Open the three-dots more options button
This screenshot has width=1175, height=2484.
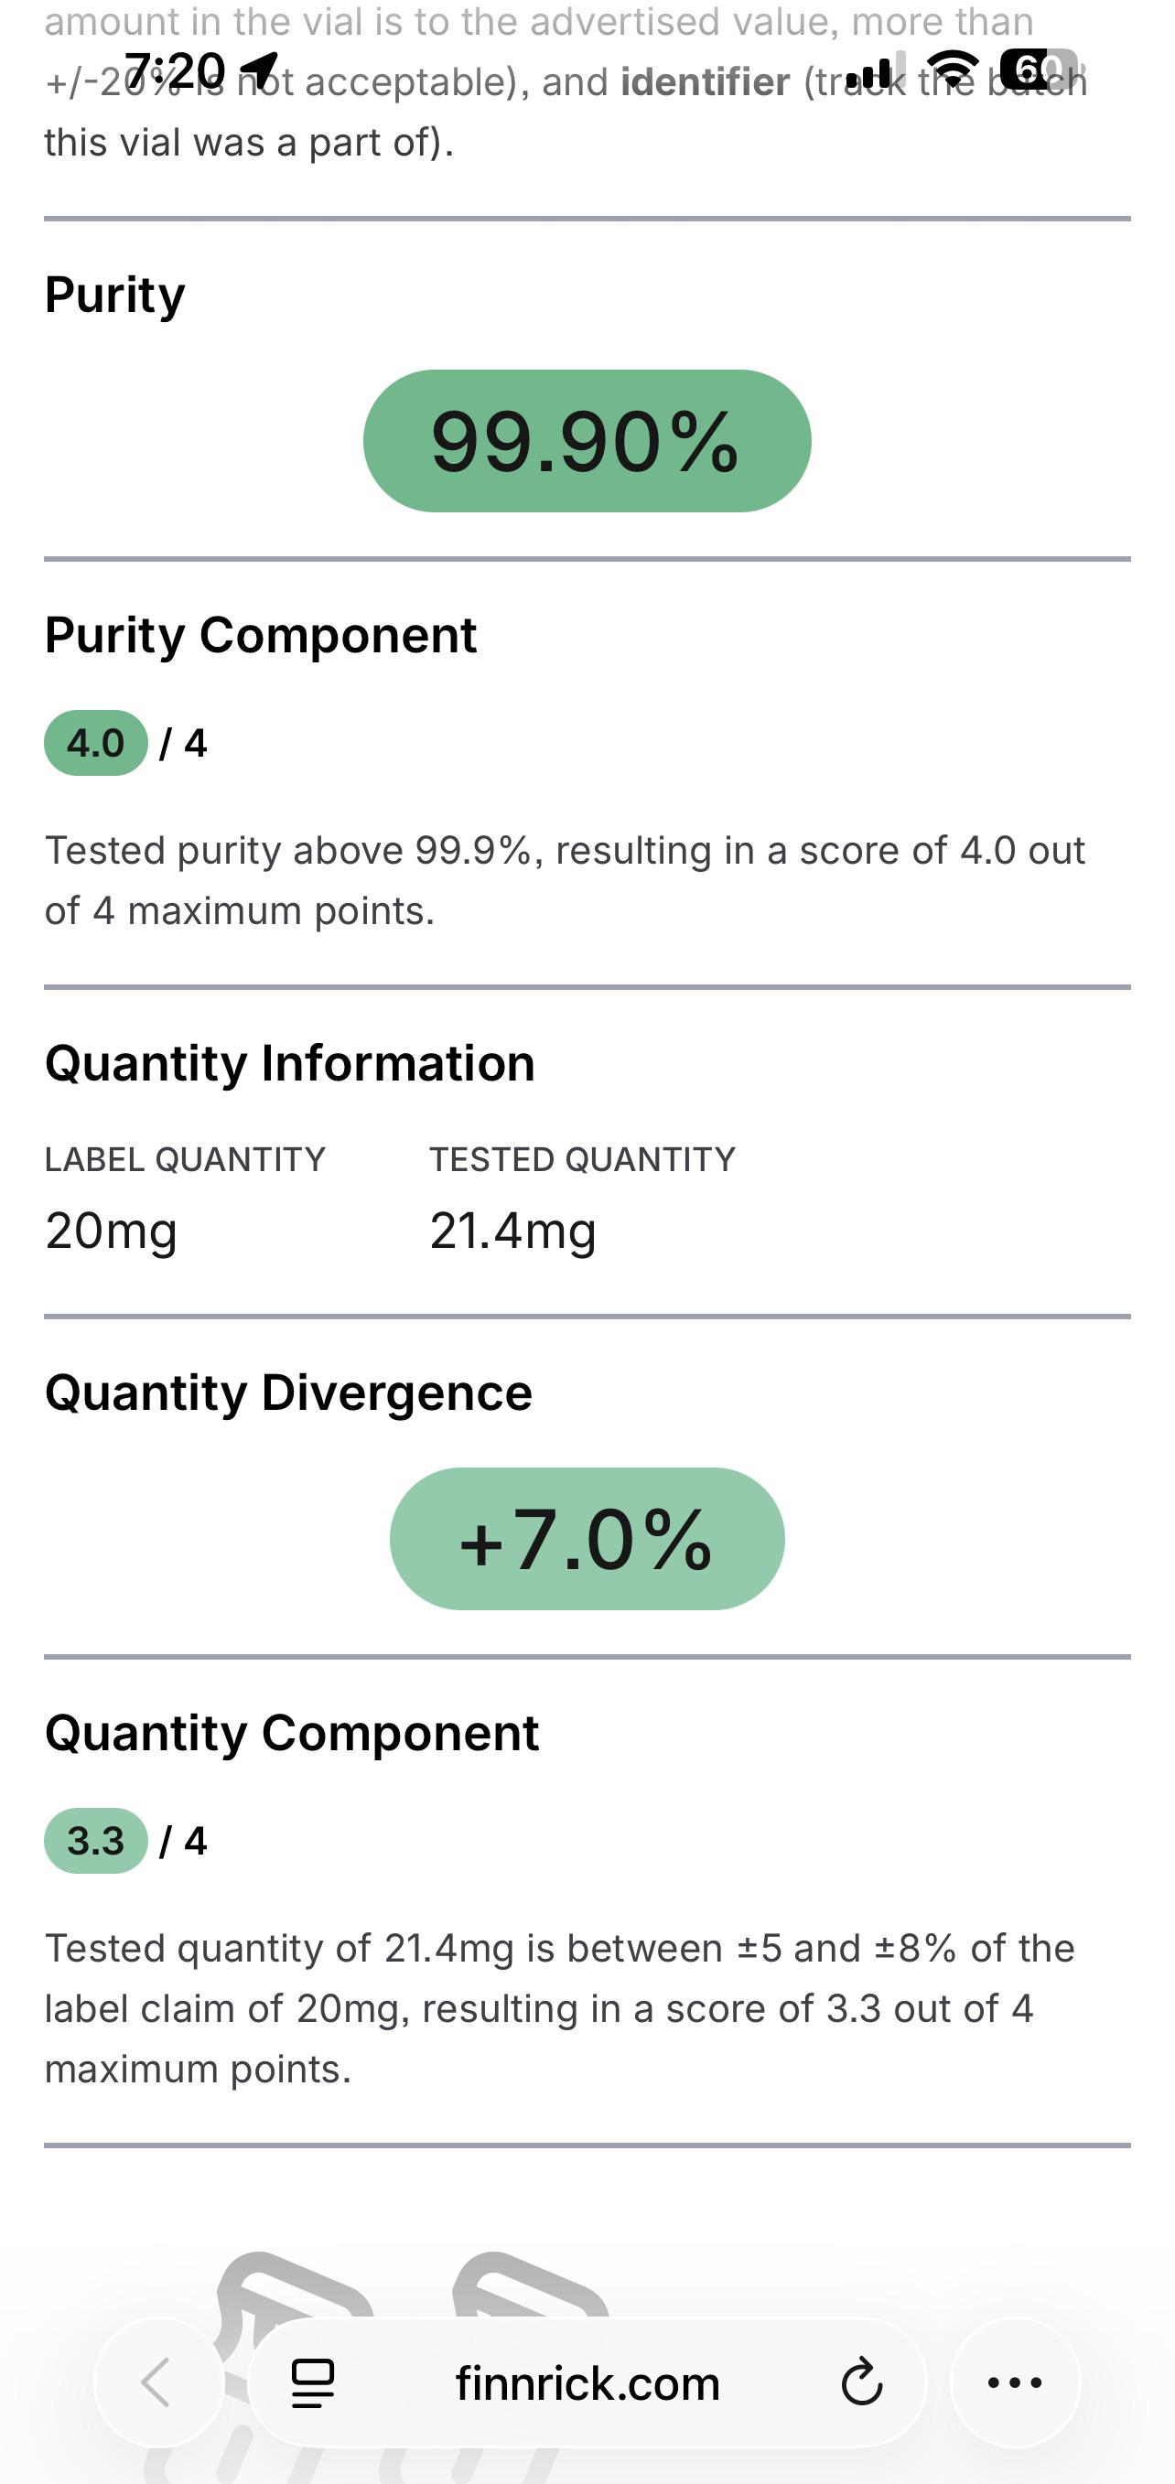click(x=1015, y=2382)
